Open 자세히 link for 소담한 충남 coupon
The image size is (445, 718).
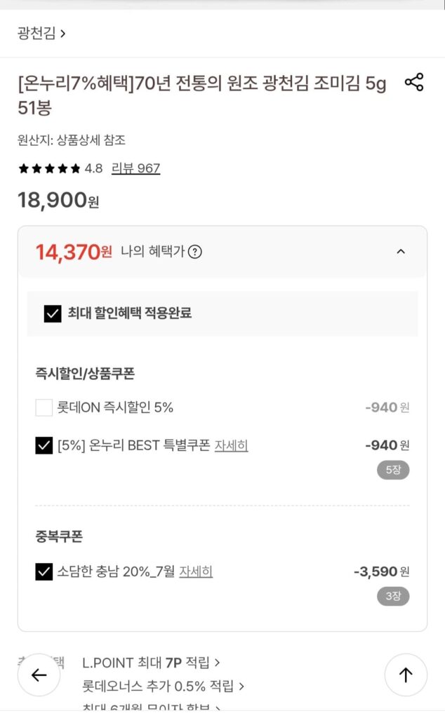click(x=196, y=571)
